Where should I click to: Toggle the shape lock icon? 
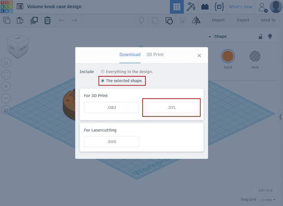(260, 36)
